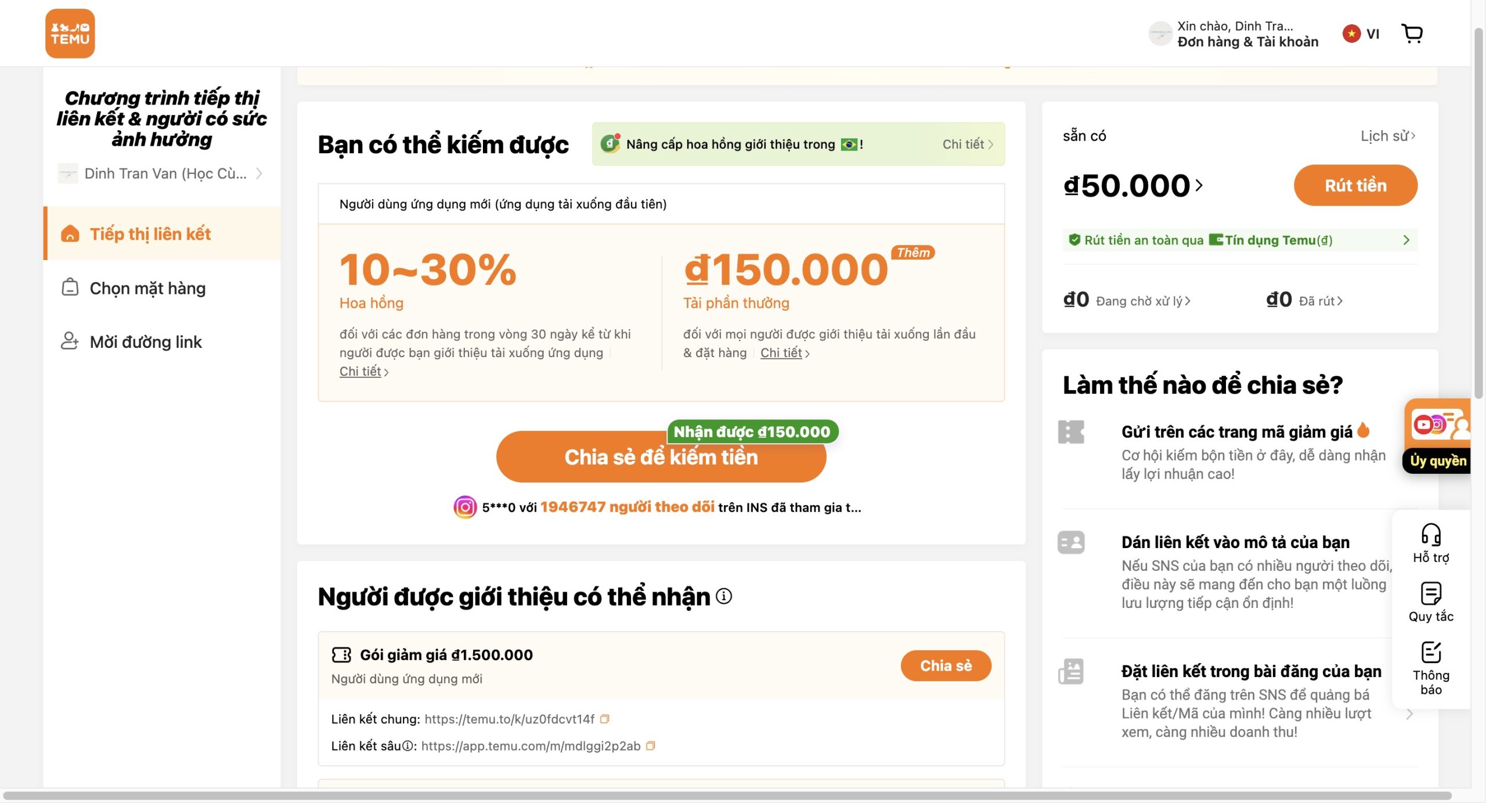Open Lịch sử history
The width and height of the screenshot is (1486, 803).
pos(1388,136)
